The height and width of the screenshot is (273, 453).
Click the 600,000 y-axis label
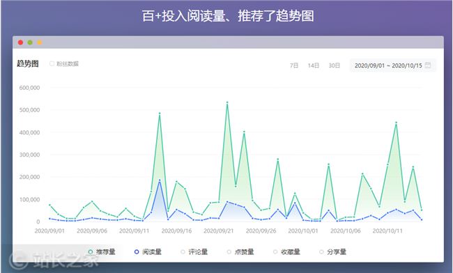tap(29, 88)
